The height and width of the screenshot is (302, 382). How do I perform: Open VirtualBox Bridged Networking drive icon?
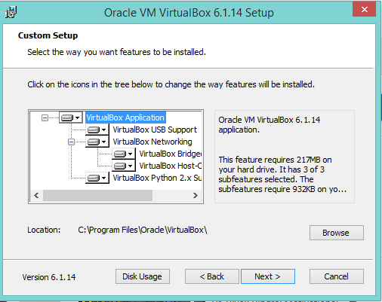click(124, 154)
